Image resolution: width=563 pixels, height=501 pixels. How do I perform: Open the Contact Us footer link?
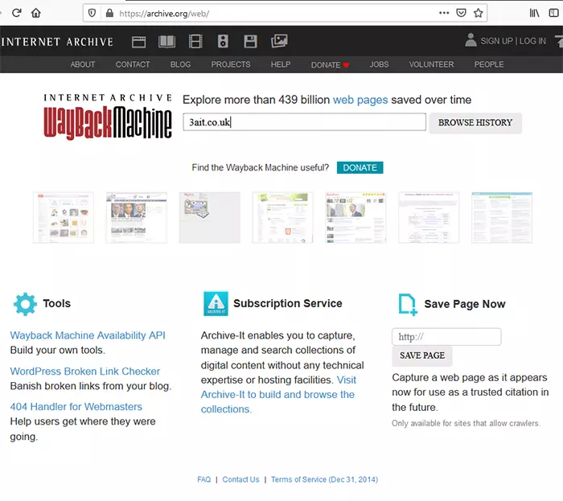click(240, 479)
